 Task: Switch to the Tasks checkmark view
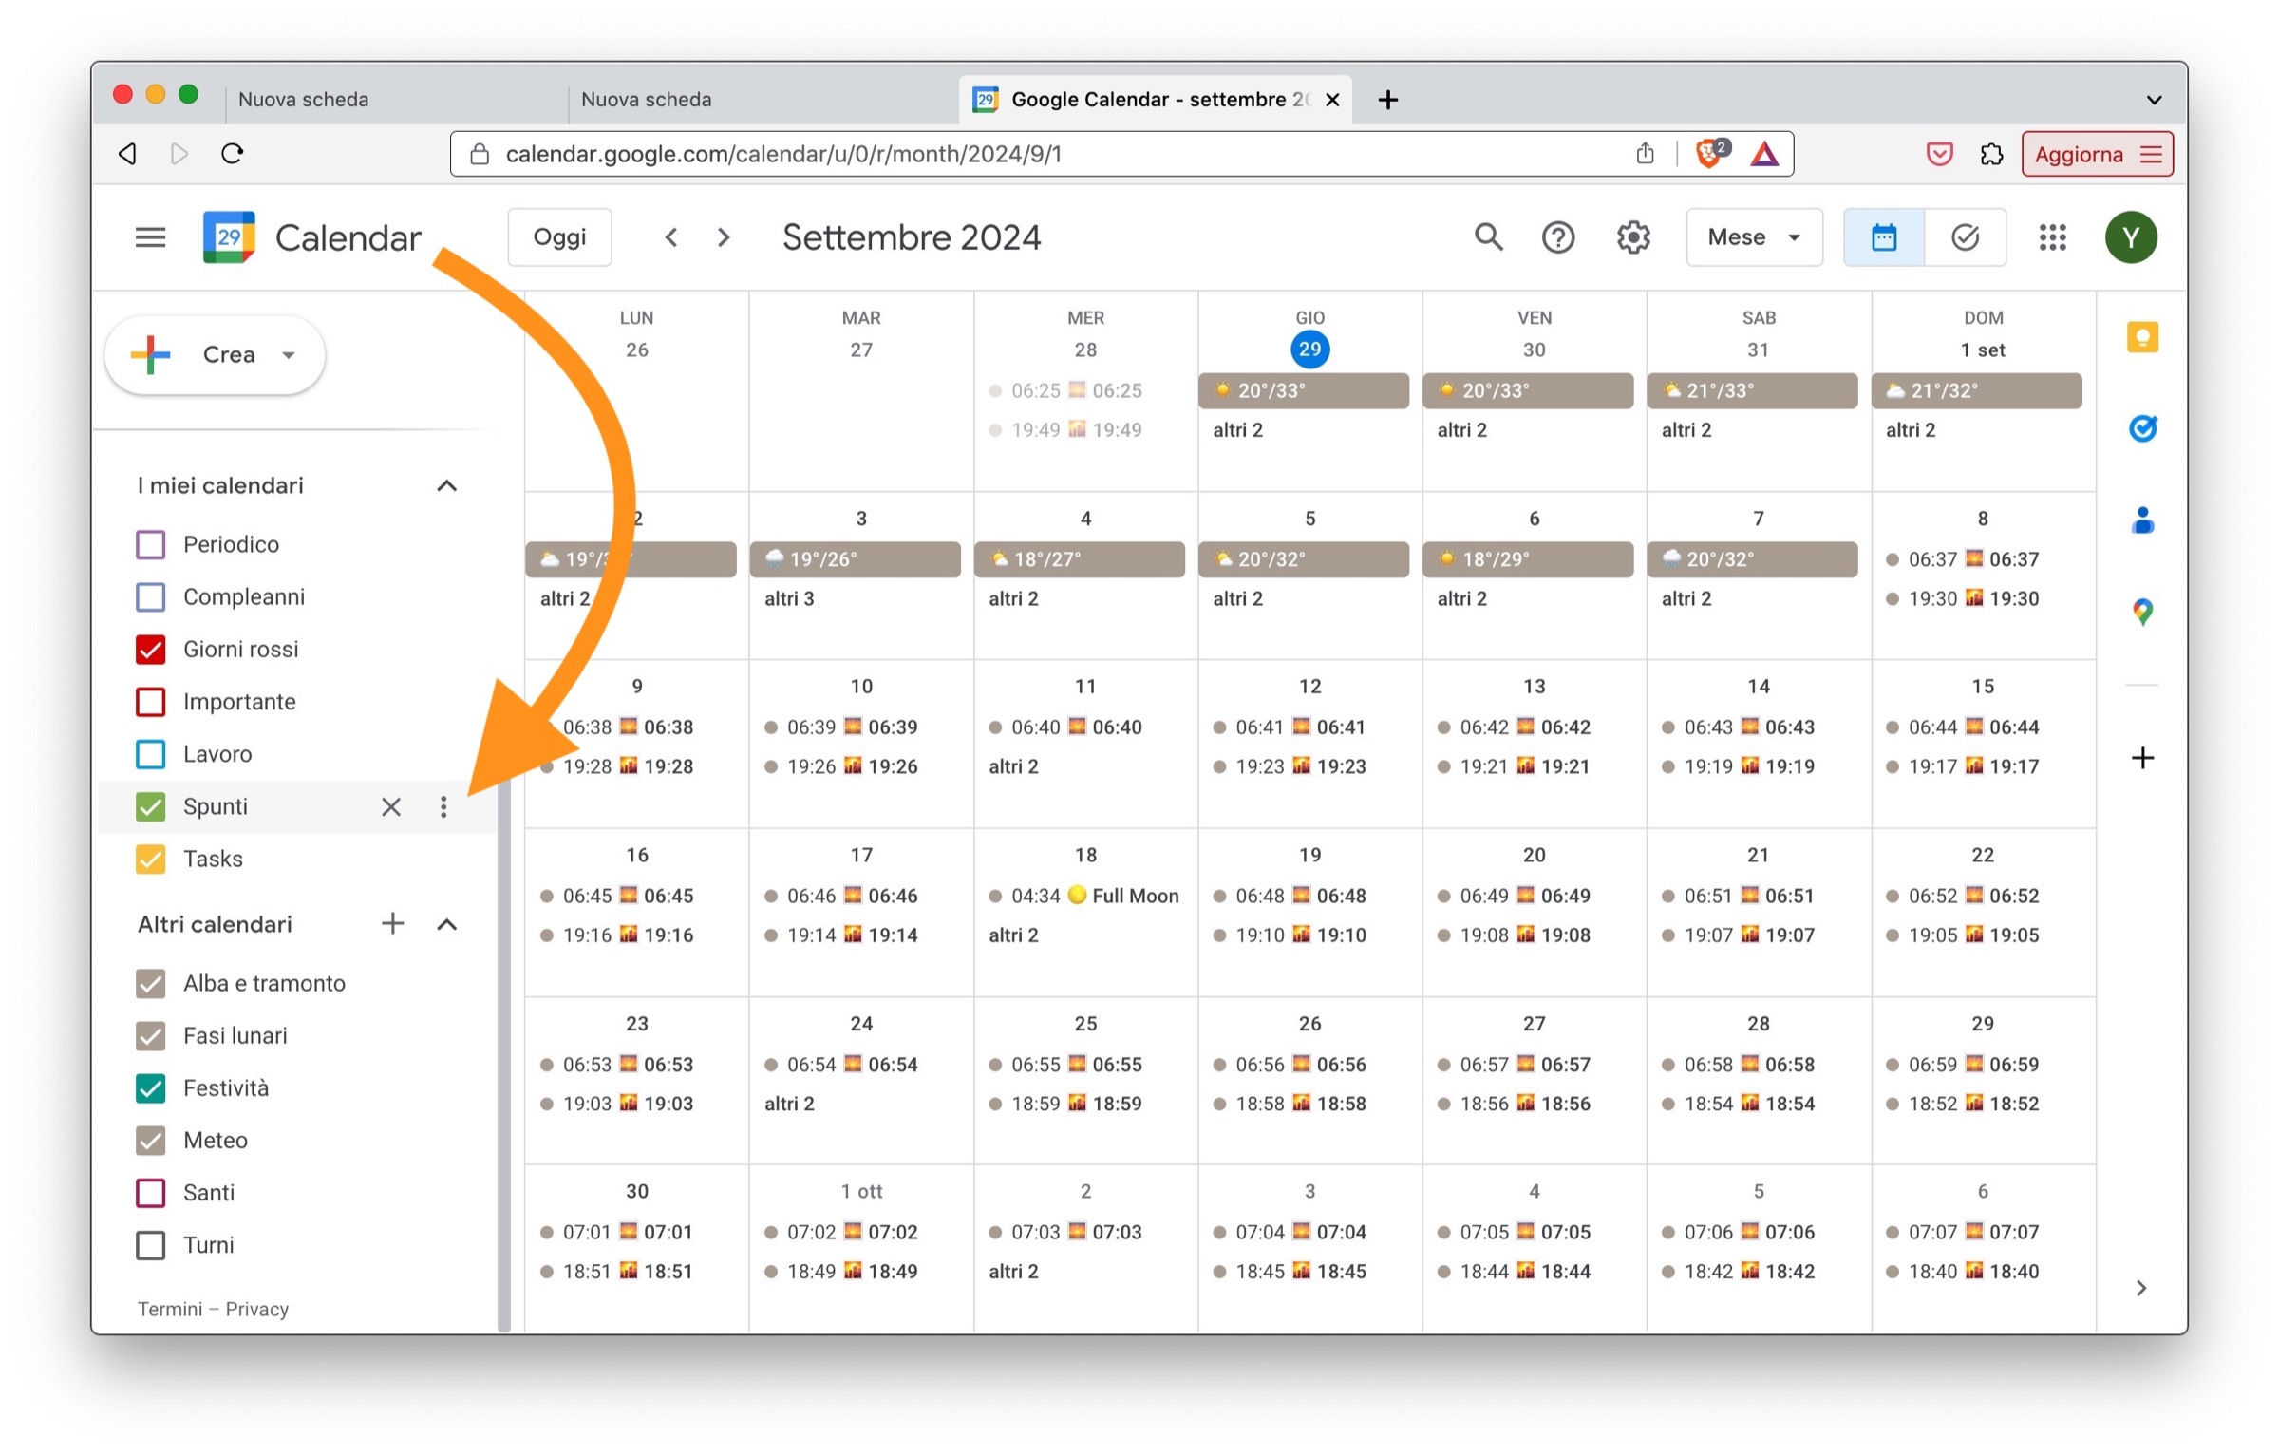click(1965, 236)
